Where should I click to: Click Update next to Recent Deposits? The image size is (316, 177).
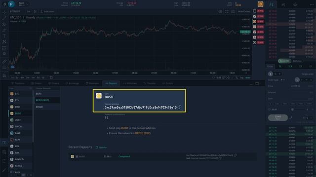(x=101, y=147)
